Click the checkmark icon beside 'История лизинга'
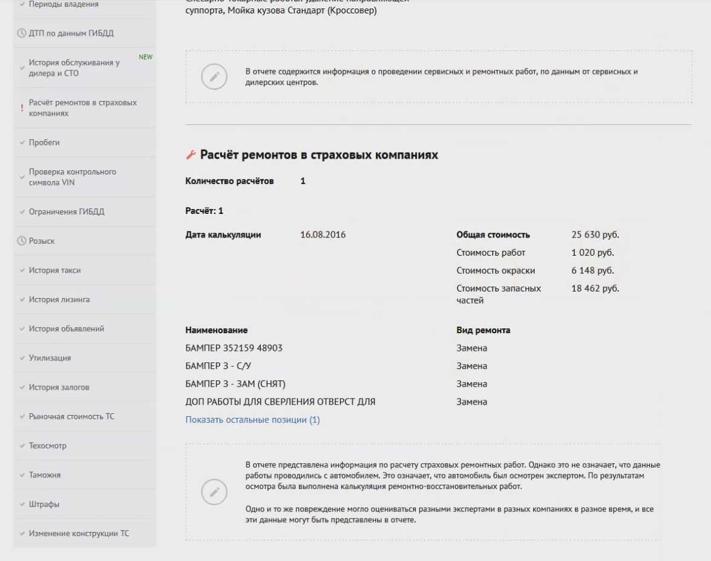The width and height of the screenshot is (711, 561). tap(22, 299)
